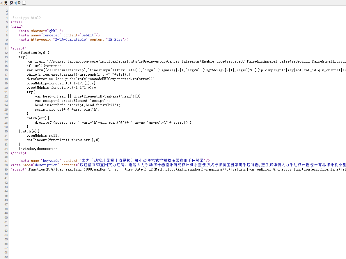346x259 pixels.
Task: Click the d.write script src line
Action: click(x=114, y=123)
